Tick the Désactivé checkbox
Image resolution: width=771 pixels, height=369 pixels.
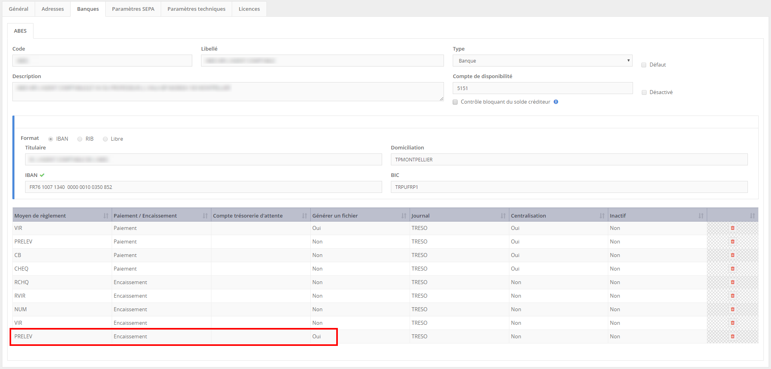coord(644,92)
